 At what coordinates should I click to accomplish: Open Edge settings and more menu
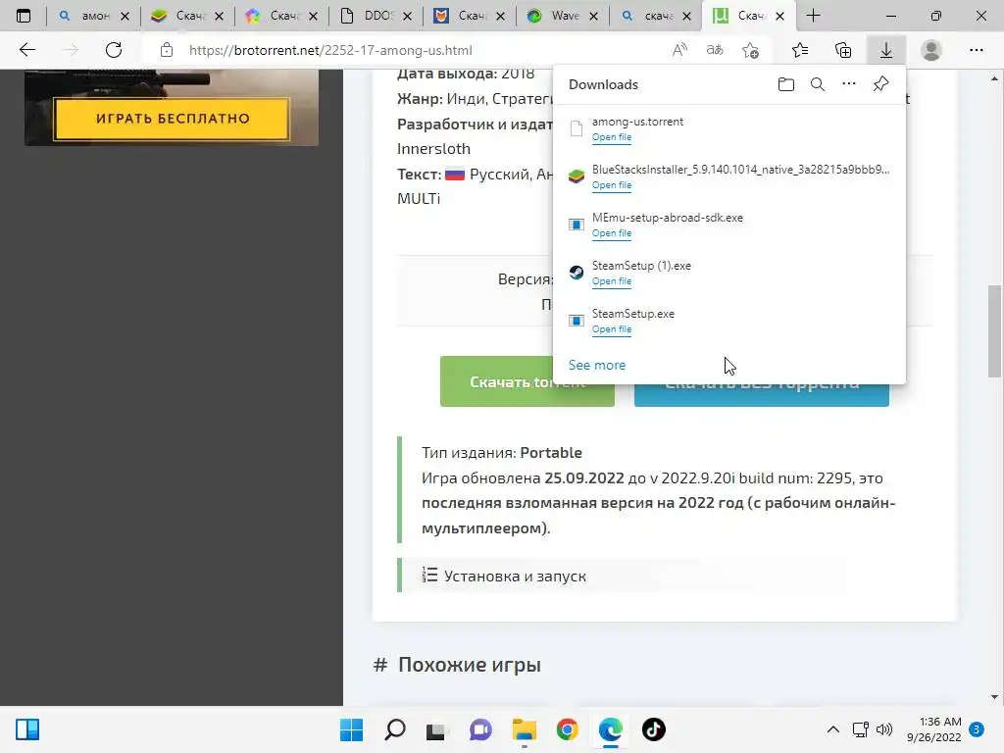tap(976, 50)
